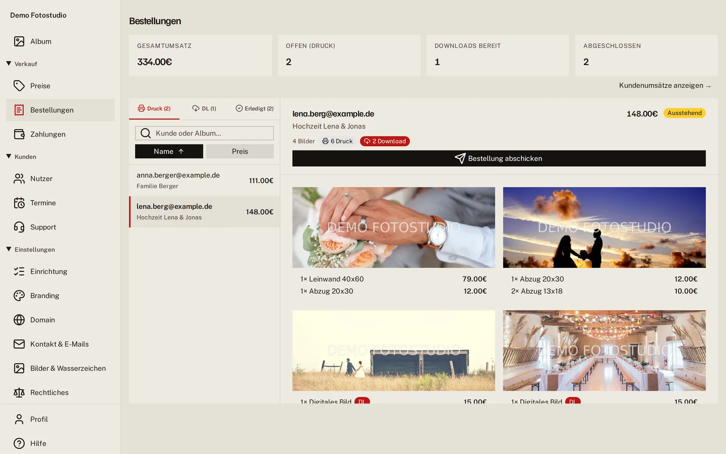The height and width of the screenshot is (454, 726).
Task: Open the Einrichtung checklist icon
Action: [19, 271]
